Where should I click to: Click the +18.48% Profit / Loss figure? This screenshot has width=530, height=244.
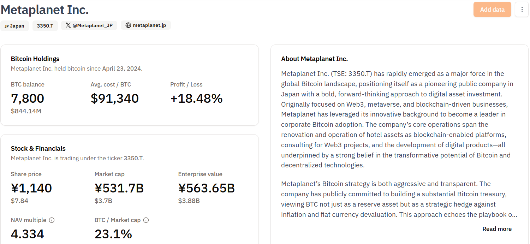point(196,98)
